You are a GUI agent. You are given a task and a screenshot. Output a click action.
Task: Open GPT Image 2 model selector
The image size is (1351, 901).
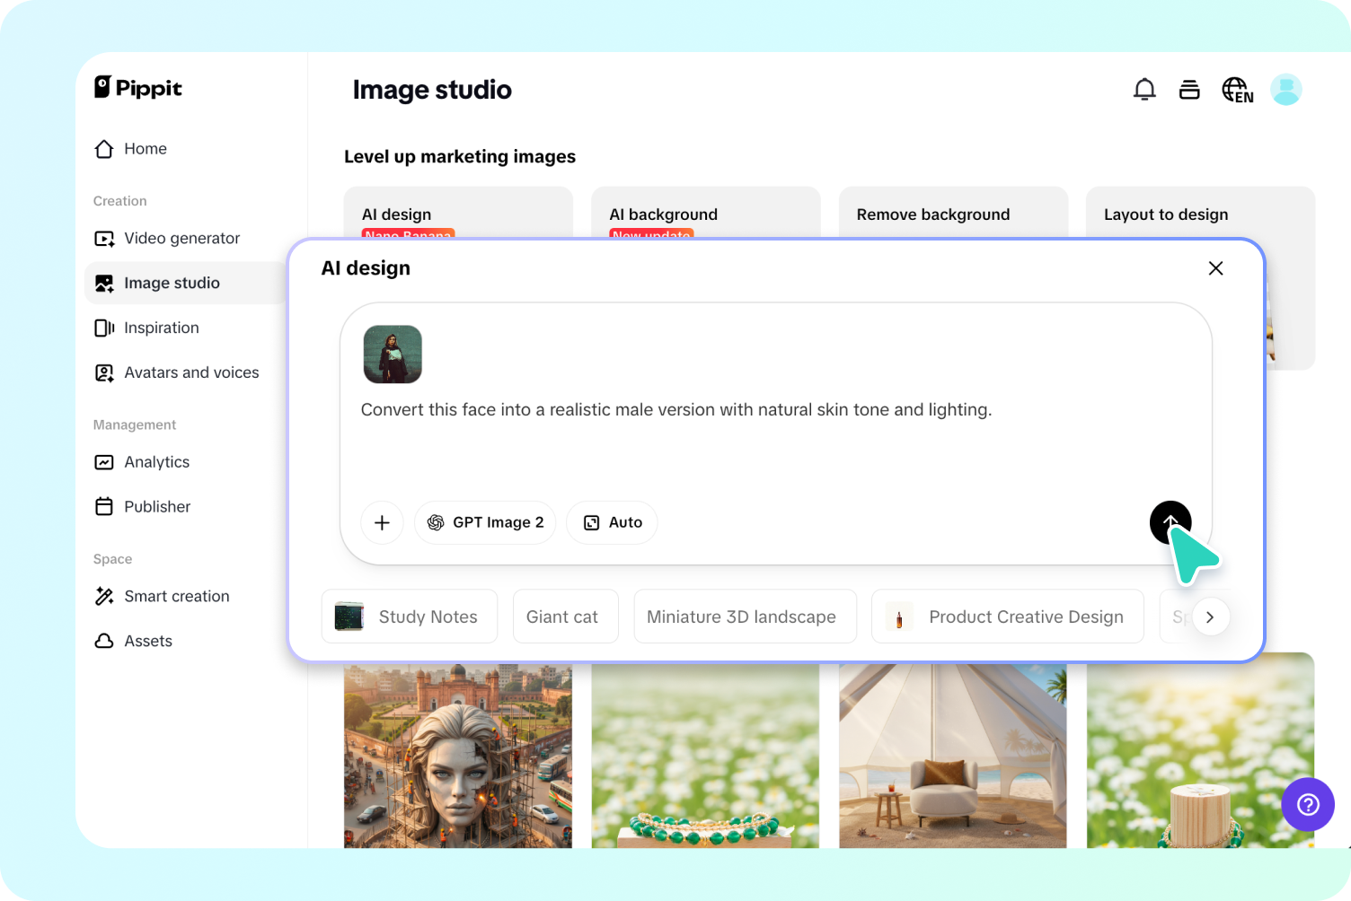[x=485, y=523]
